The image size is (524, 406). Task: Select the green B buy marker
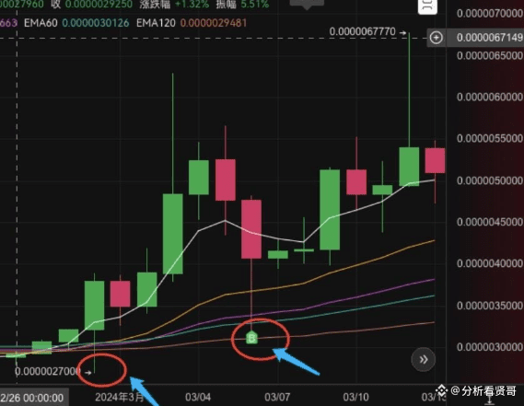[251, 338]
